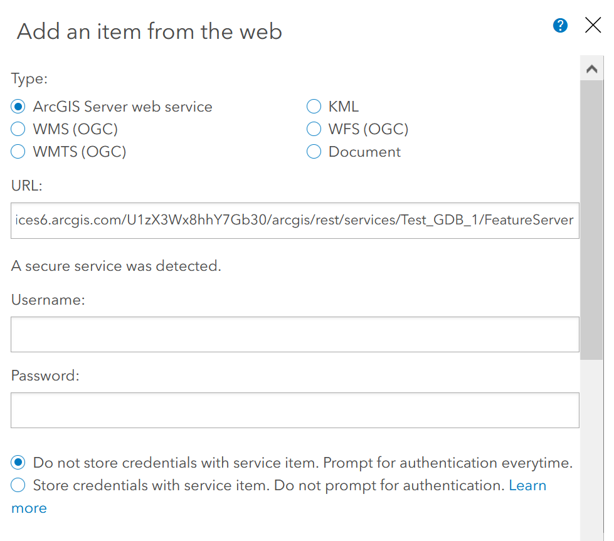This screenshot has width=614, height=541.
Task: Click the Add an item title
Action: click(x=149, y=31)
